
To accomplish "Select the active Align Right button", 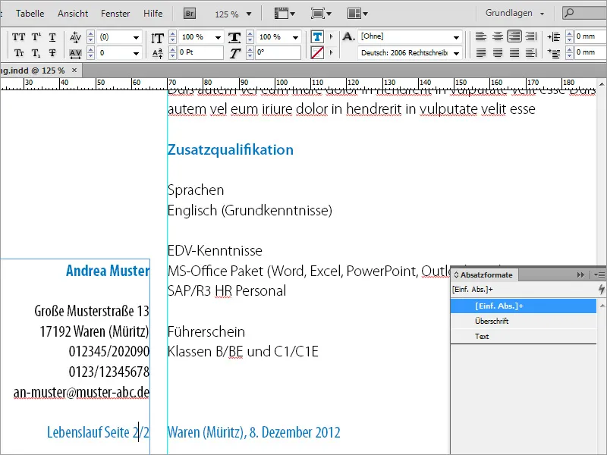I will pyautogui.click(x=514, y=36).
